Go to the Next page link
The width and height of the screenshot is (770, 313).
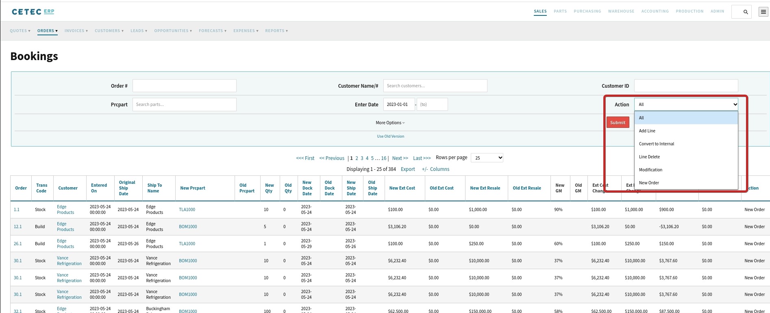(400, 158)
